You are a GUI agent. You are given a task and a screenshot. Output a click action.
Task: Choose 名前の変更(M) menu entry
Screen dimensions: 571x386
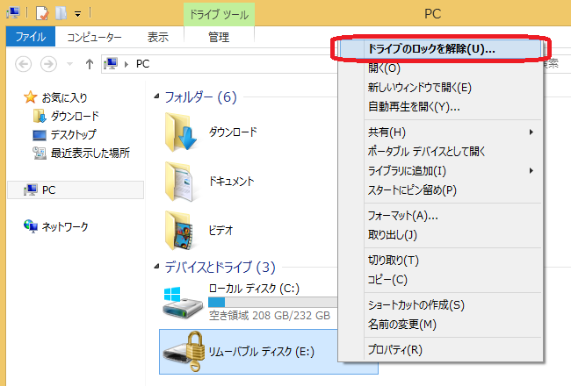pos(441,325)
